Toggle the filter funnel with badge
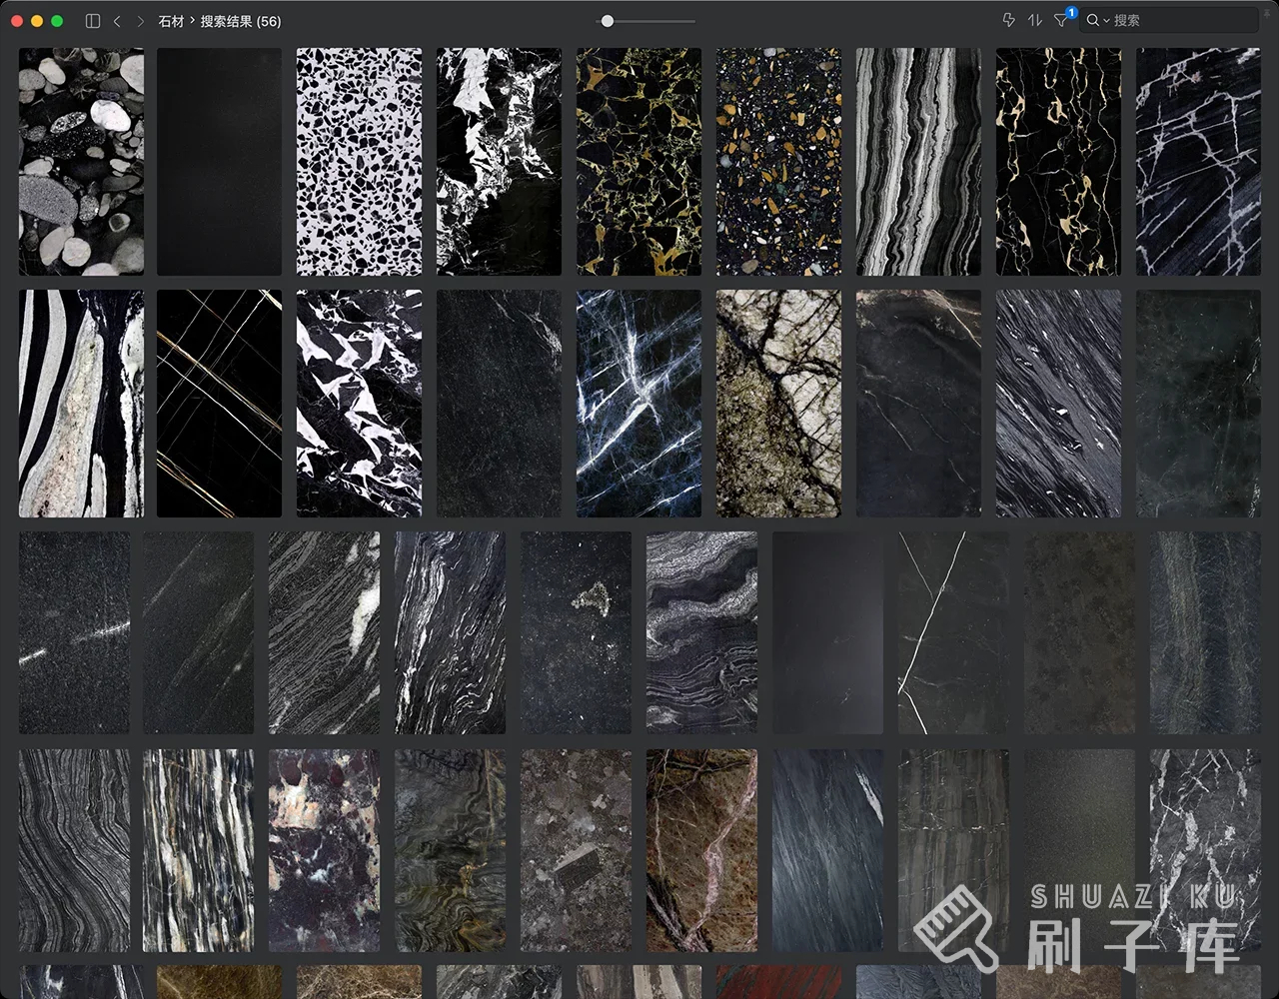The width and height of the screenshot is (1279, 999). (x=1061, y=21)
